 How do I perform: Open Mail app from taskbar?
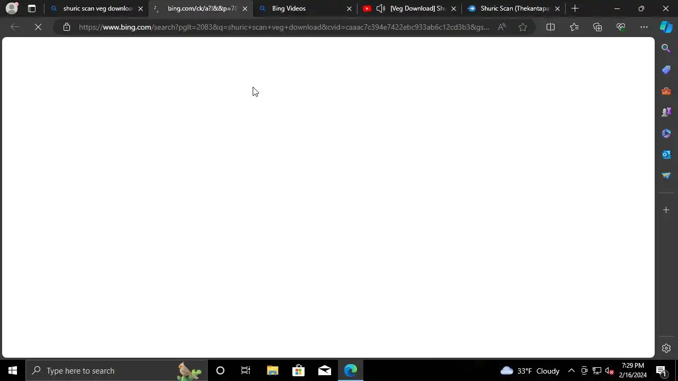tap(325, 370)
